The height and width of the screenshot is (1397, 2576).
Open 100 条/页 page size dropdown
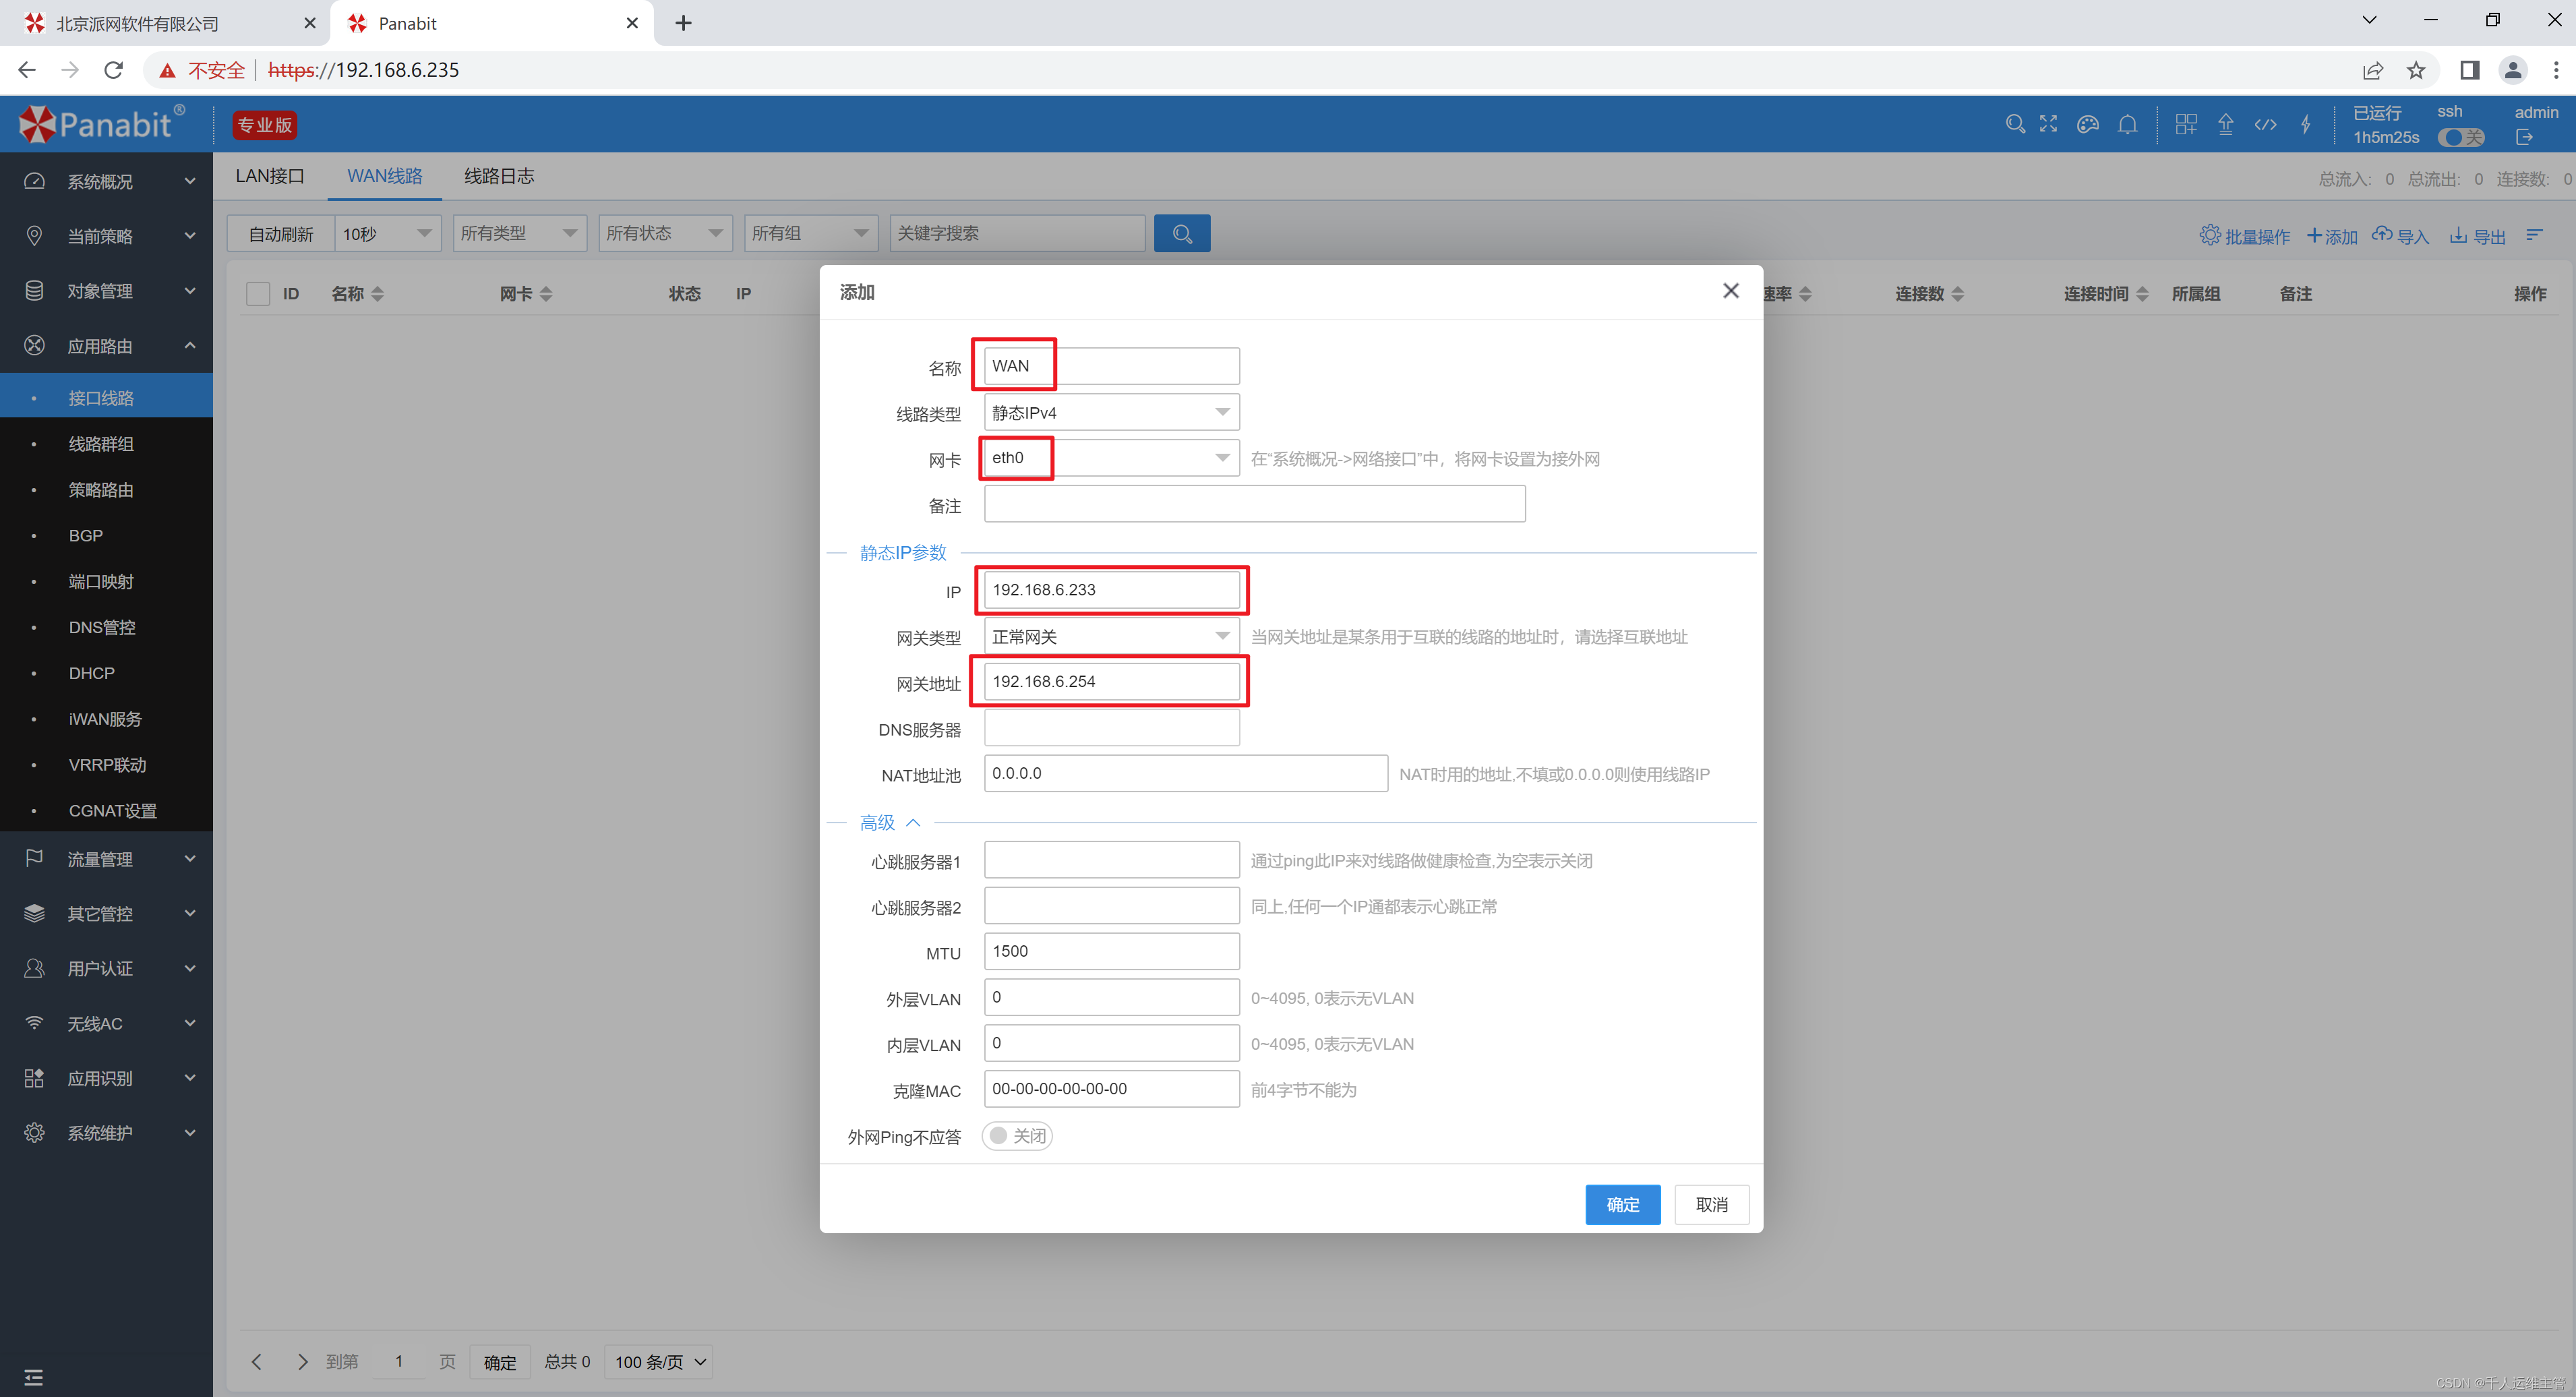click(659, 1362)
